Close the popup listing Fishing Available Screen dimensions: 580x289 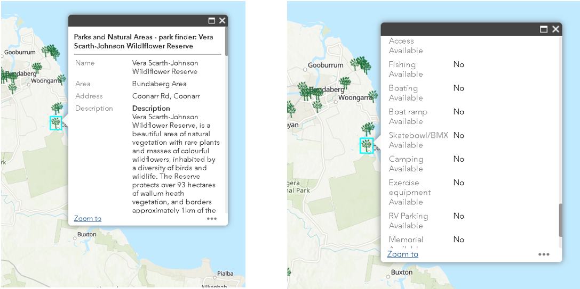(555, 29)
